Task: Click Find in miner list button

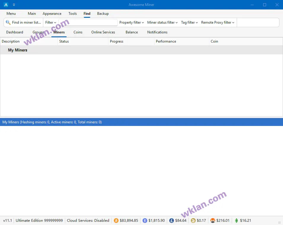Action: click(x=23, y=22)
